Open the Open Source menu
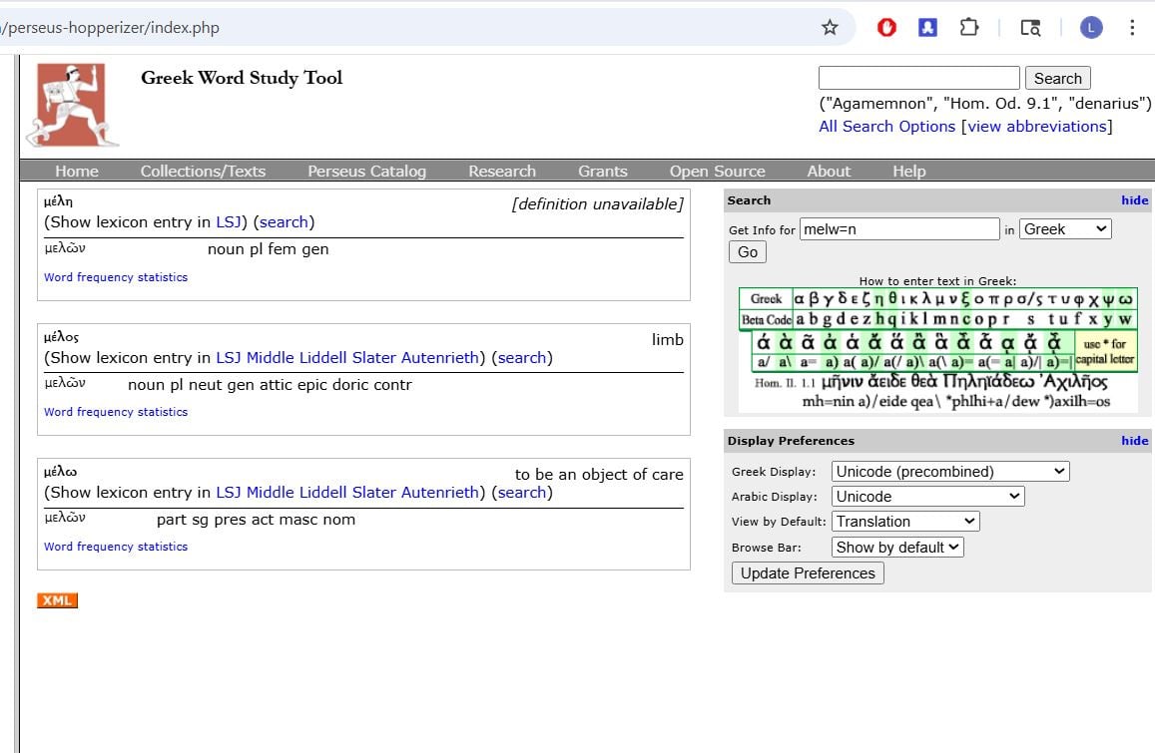The height and width of the screenshot is (753, 1155). (x=718, y=171)
